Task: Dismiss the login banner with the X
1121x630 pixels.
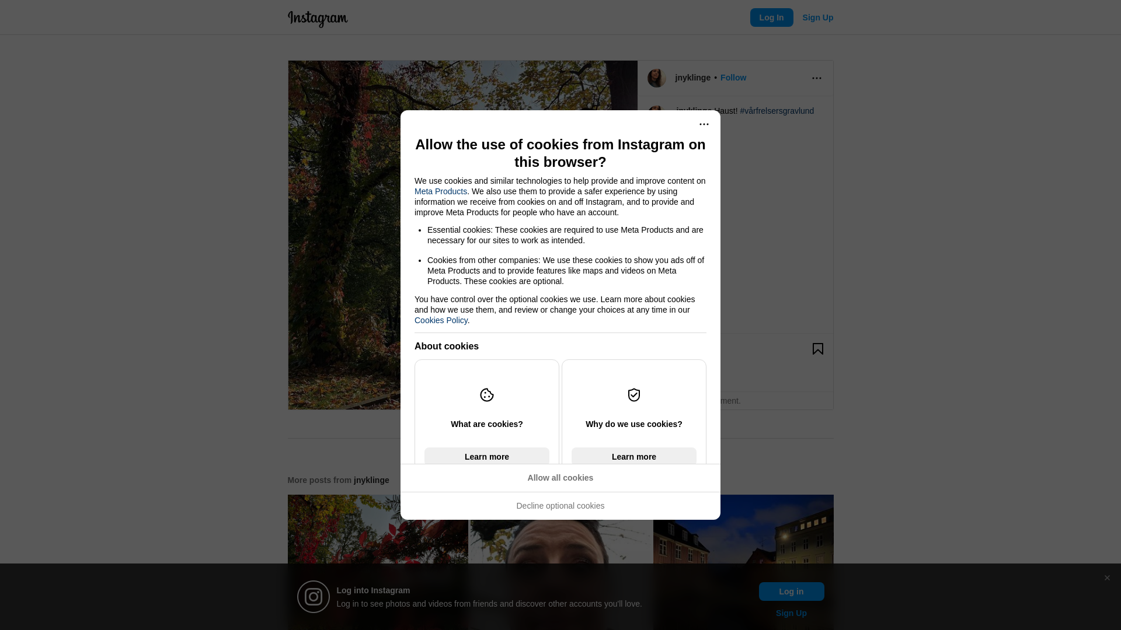Action: click(1107, 578)
